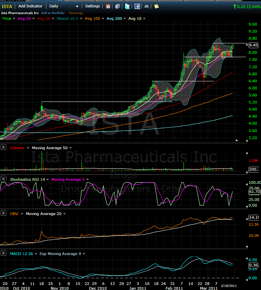
Task: Expand Moving Average 5 options
Action: [88, 179]
